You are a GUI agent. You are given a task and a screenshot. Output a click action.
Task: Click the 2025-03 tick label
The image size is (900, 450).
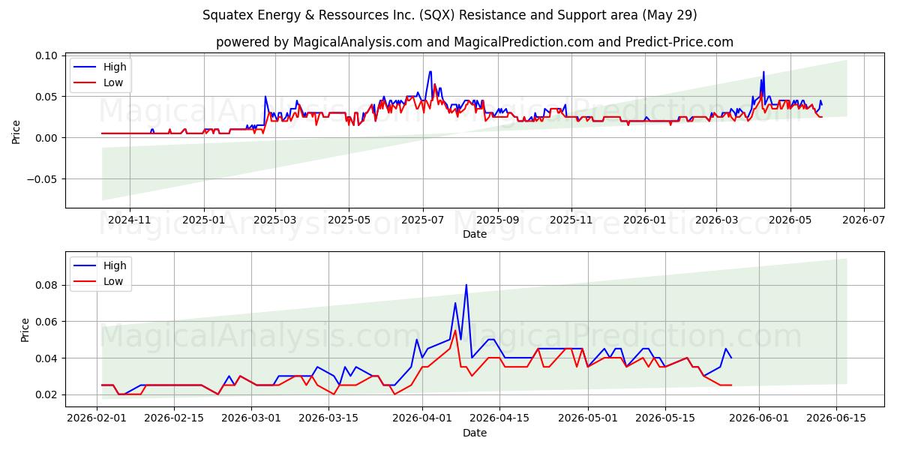[x=275, y=220]
